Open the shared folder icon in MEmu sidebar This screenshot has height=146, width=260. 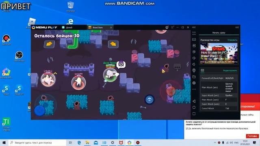[x=194, y=77]
